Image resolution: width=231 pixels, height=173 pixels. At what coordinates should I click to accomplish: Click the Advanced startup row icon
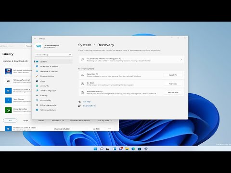click(82, 92)
